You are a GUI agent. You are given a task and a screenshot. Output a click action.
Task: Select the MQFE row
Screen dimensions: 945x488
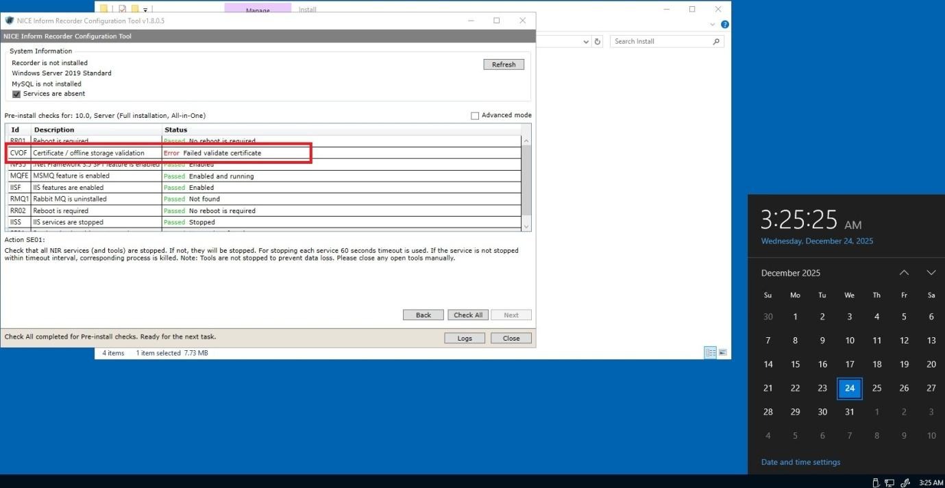click(264, 176)
